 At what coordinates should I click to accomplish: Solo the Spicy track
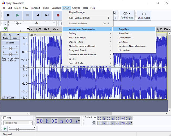15,38
